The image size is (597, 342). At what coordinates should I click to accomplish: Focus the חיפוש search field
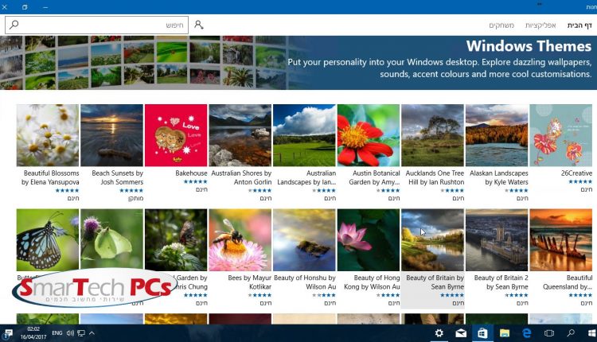(96, 25)
